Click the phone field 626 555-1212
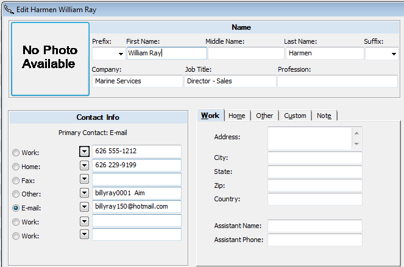 (x=137, y=151)
